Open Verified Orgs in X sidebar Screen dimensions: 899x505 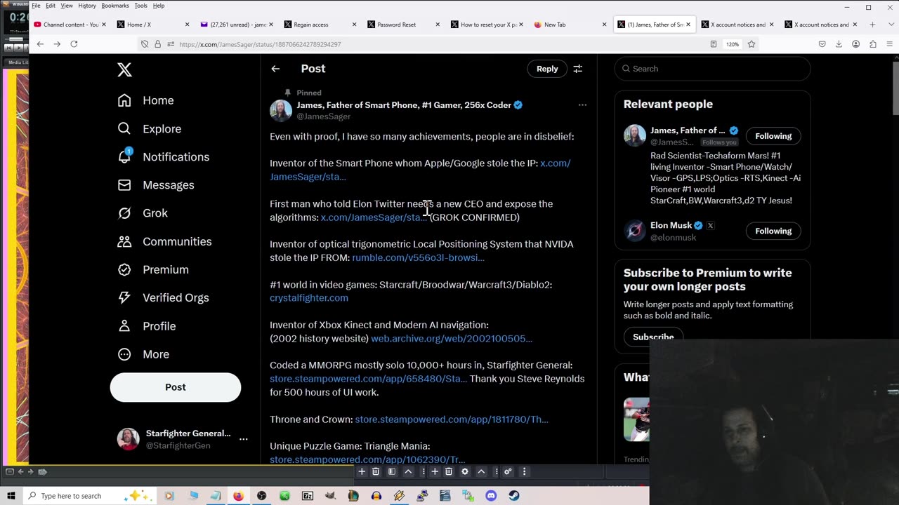point(163,297)
